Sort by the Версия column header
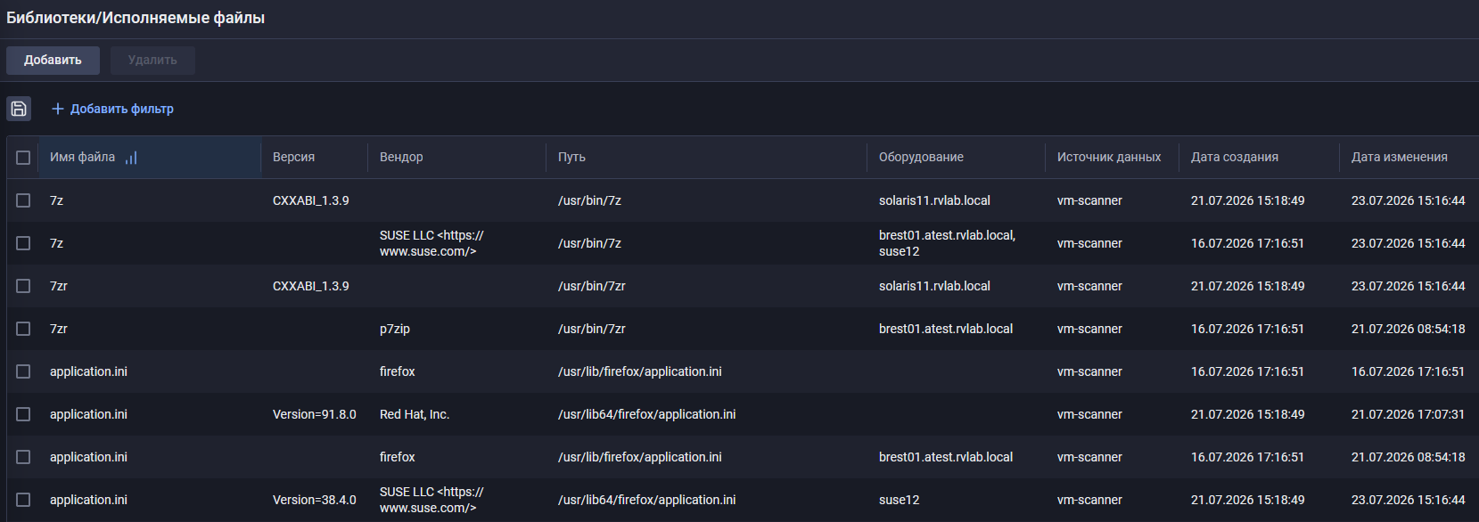The width and height of the screenshot is (1479, 522). point(293,157)
